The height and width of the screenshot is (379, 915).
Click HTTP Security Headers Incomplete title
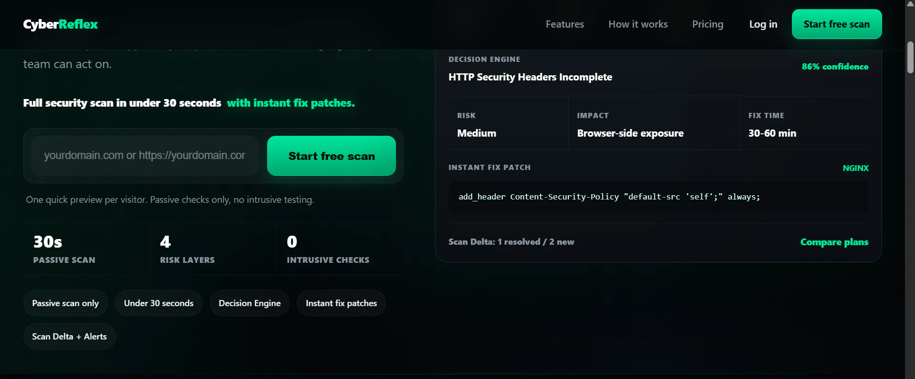click(530, 77)
